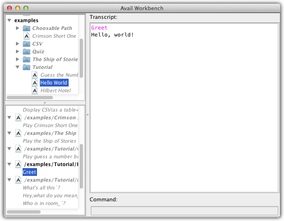Expand the Choosable Path folder
The width and height of the screenshot is (284, 221).
18,28
